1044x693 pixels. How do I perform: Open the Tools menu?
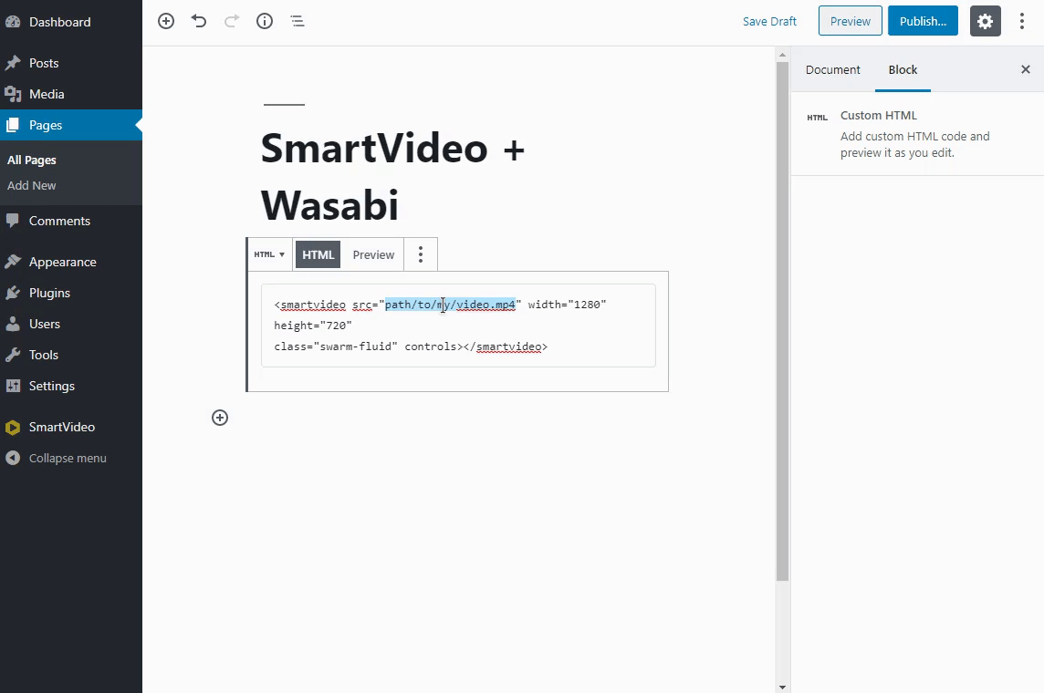70,355
